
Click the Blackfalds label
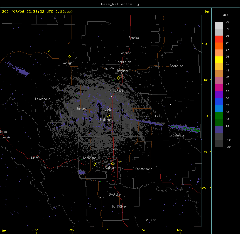pyautogui.click(x=123, y=62)
